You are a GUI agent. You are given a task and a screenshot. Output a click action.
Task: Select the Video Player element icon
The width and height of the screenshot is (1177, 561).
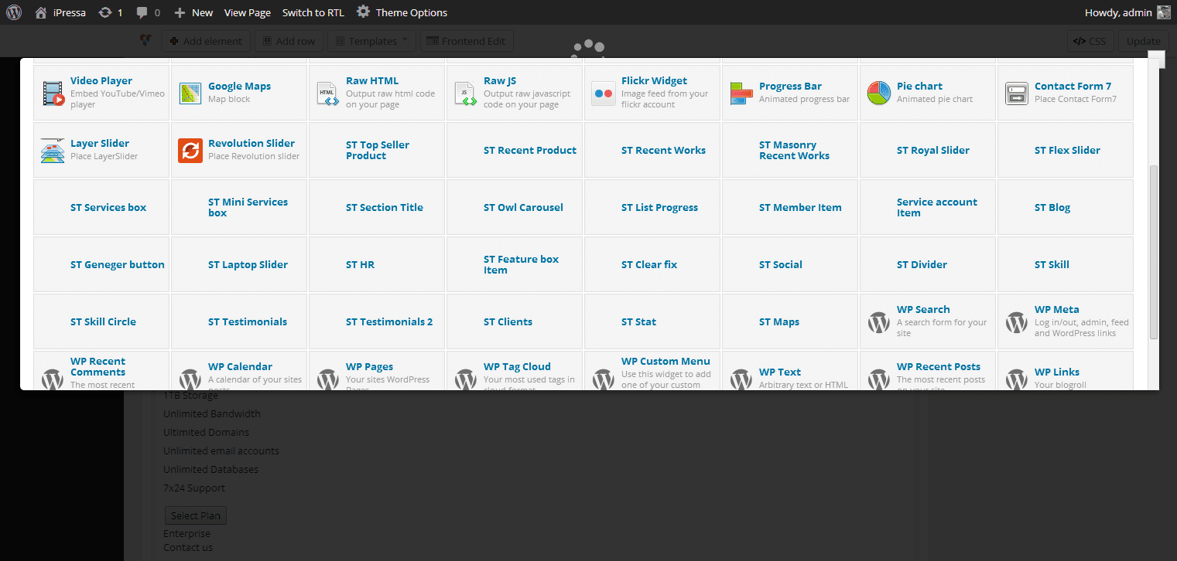pos(53,93)
